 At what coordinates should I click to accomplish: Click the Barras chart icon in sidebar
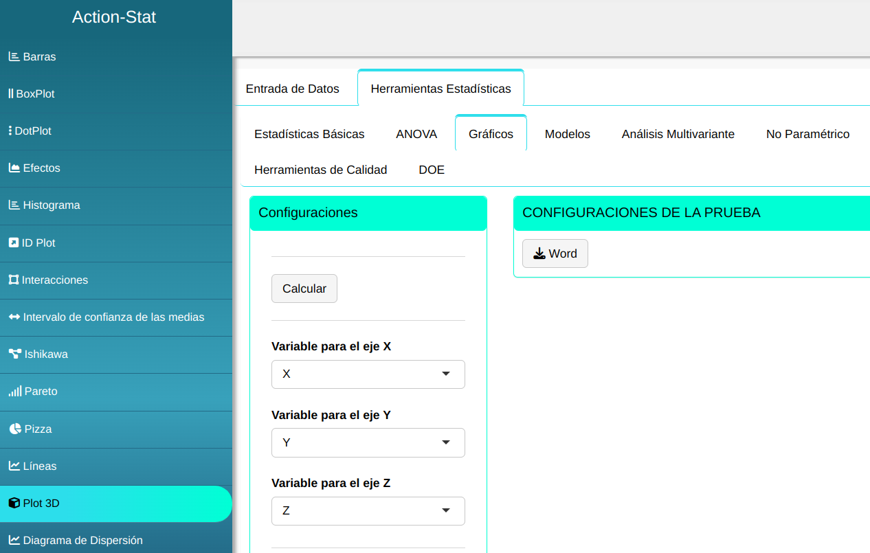(14, 57)
